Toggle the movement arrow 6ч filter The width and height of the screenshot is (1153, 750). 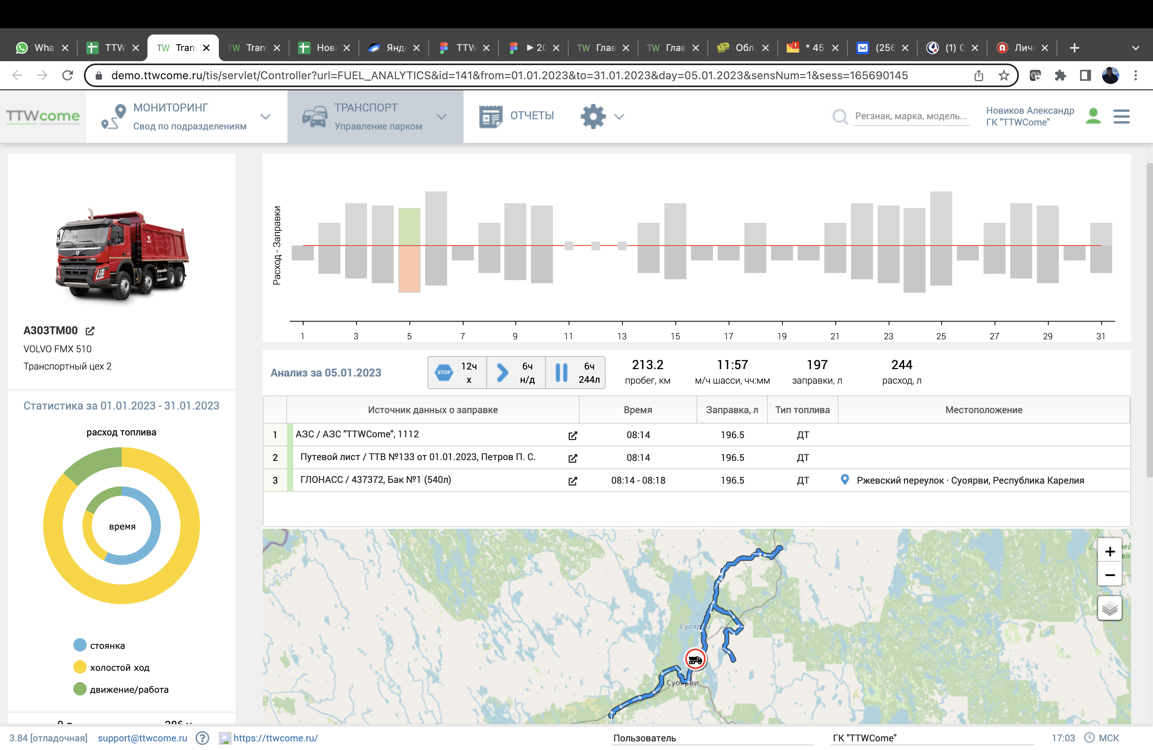(515, 373)
